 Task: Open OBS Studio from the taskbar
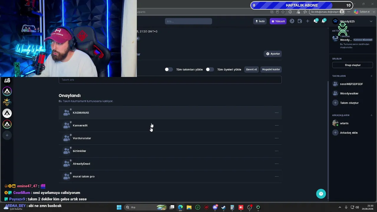[x=249, y=207]
